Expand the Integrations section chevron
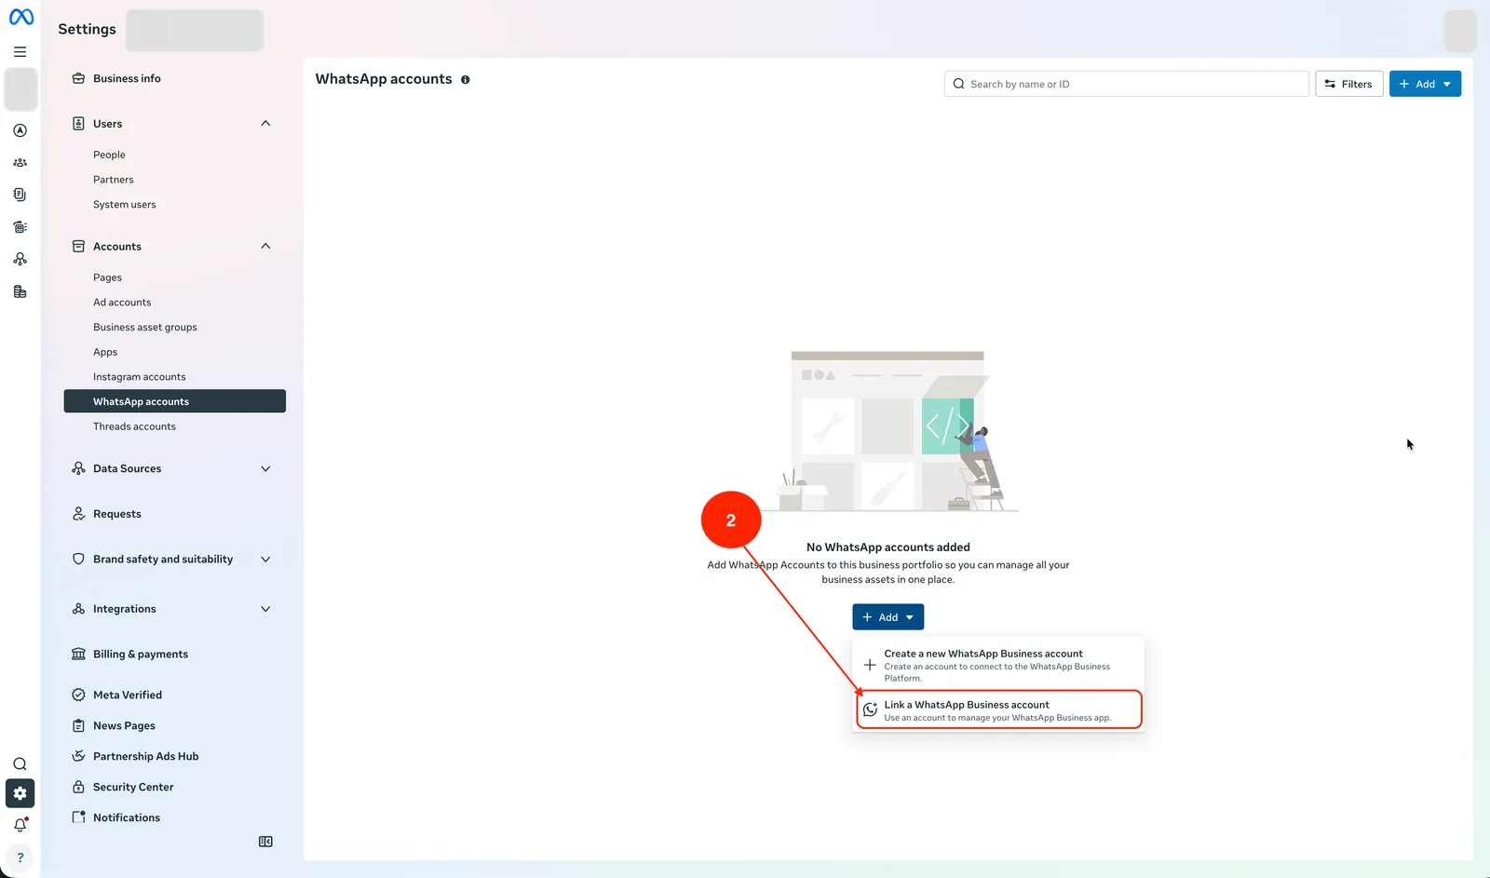Screen dimensions: 1490x878 [x=265, y=609]
